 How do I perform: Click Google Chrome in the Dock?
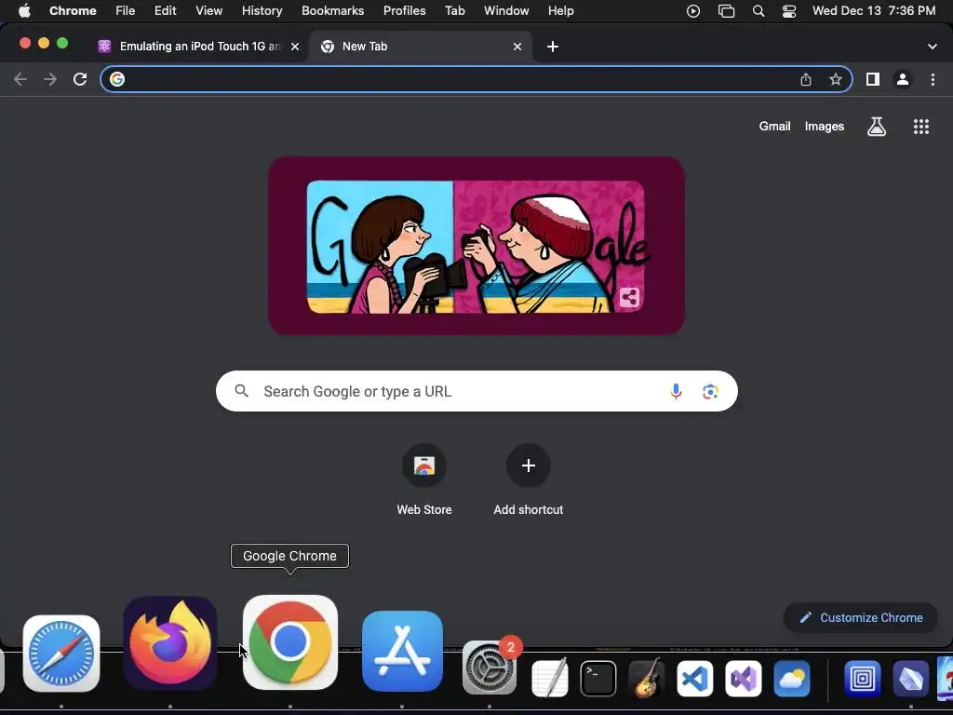pyautogui.click(x=290, y=642)
